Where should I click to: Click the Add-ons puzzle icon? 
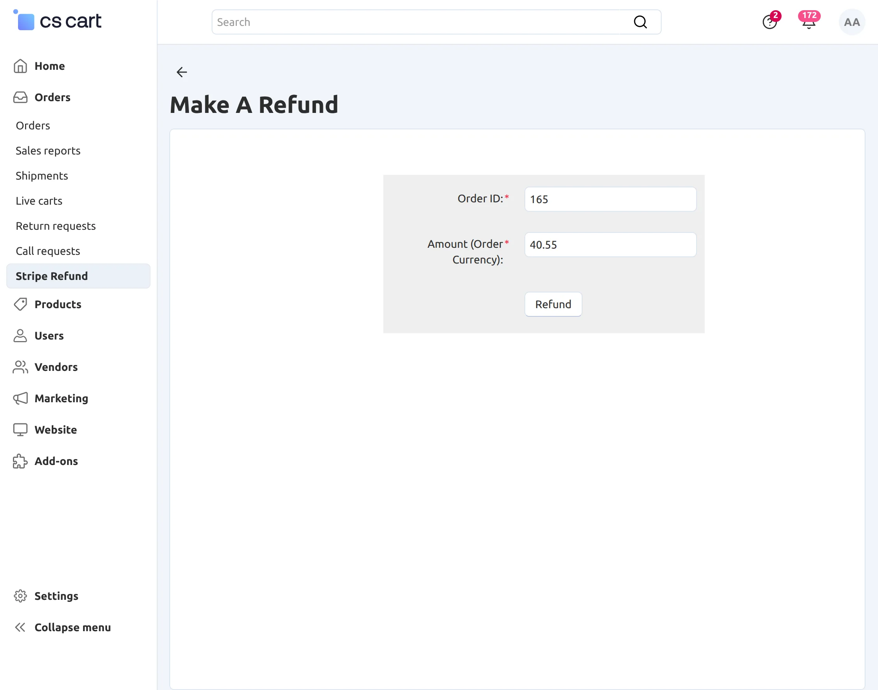[x=20, y=461]
